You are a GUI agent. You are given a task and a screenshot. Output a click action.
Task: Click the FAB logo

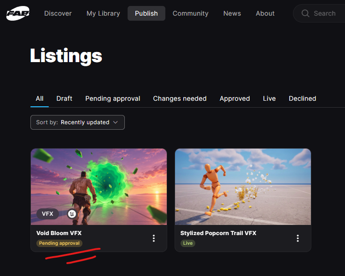click(x=18, y=13)
